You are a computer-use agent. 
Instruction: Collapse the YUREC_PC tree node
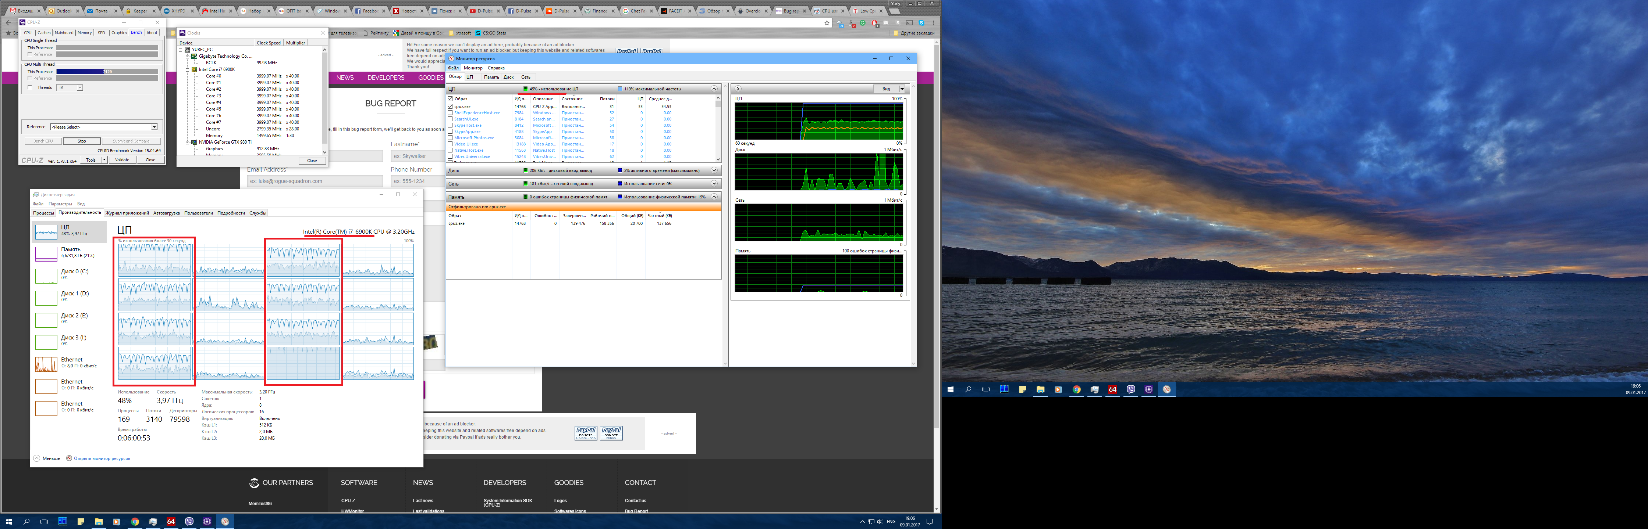[180, 49]
